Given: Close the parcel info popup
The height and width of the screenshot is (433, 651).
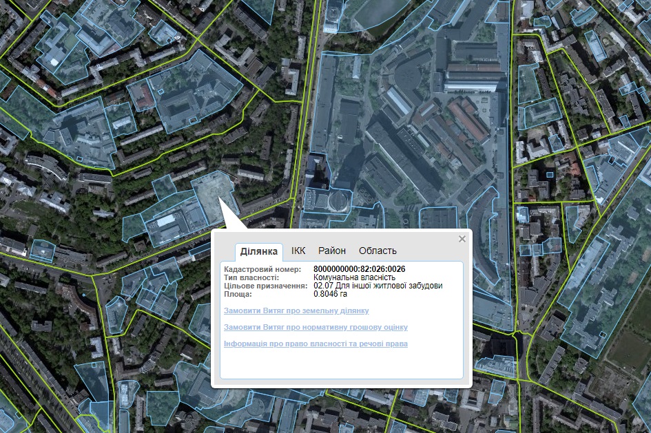Looking at the screenshot, I should (462, 239).
